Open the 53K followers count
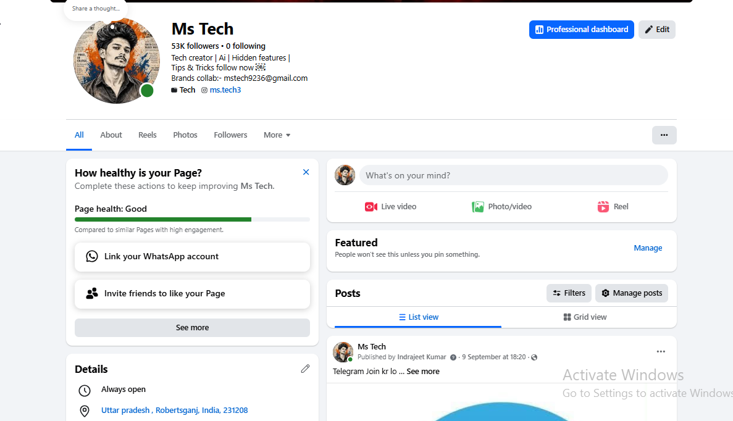This screenshot has height=421, width=733. (x=195, y=46)
